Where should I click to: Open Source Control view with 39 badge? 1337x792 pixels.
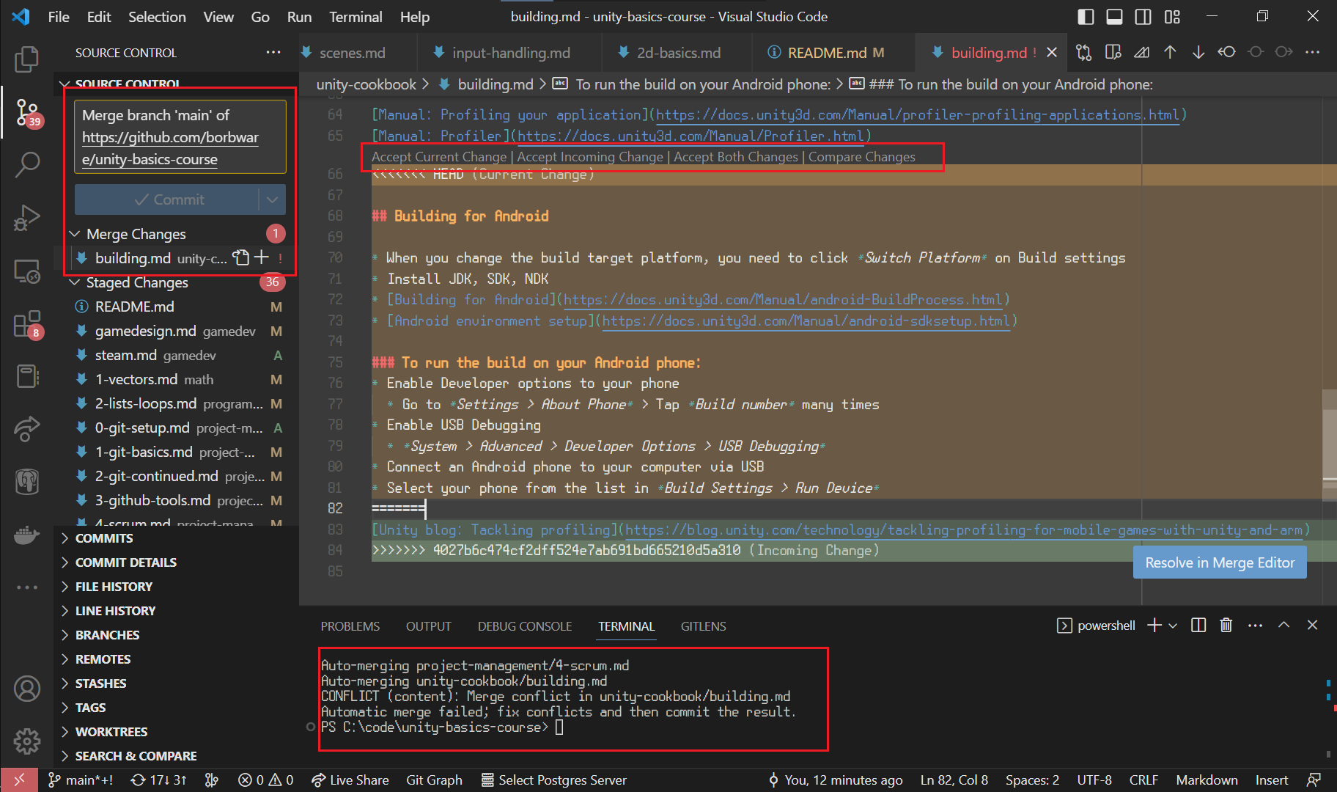28,113
